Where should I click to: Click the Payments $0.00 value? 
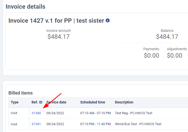point(151,56)
